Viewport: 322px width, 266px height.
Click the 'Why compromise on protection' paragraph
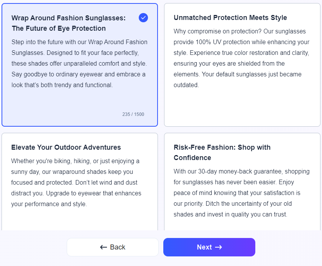(242, 58)
